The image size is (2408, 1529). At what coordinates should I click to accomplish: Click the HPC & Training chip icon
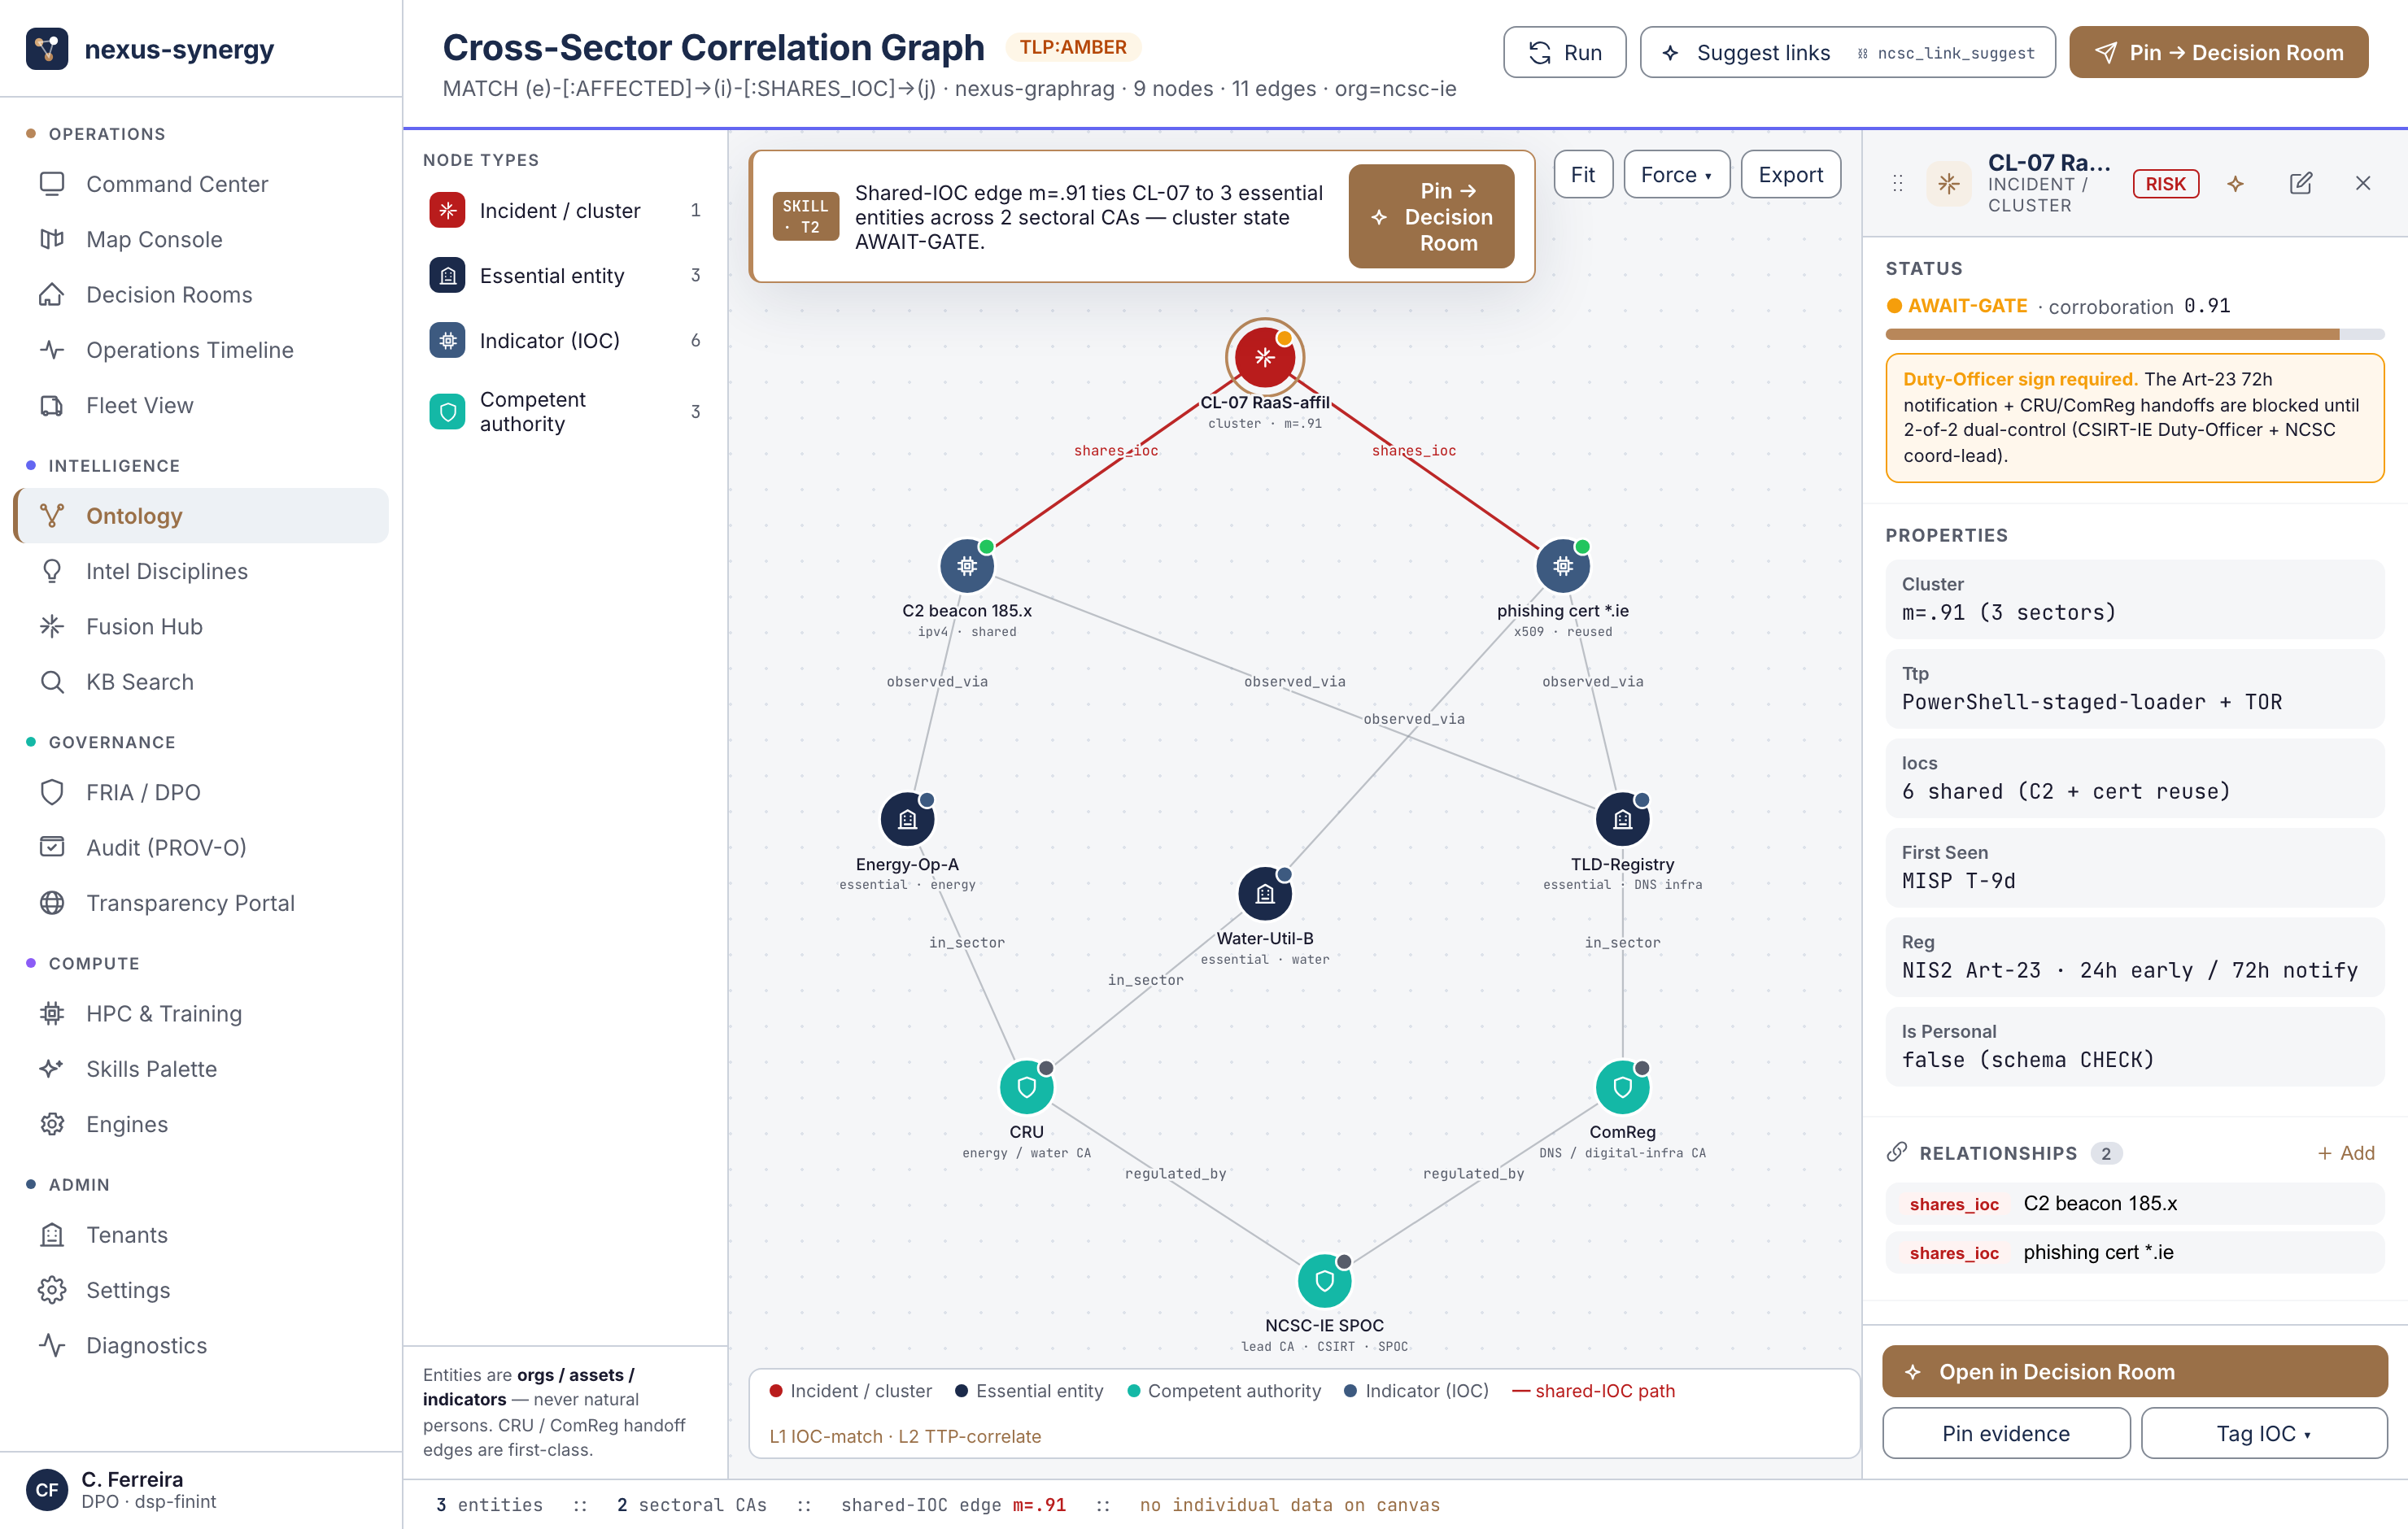(52, 1013)
